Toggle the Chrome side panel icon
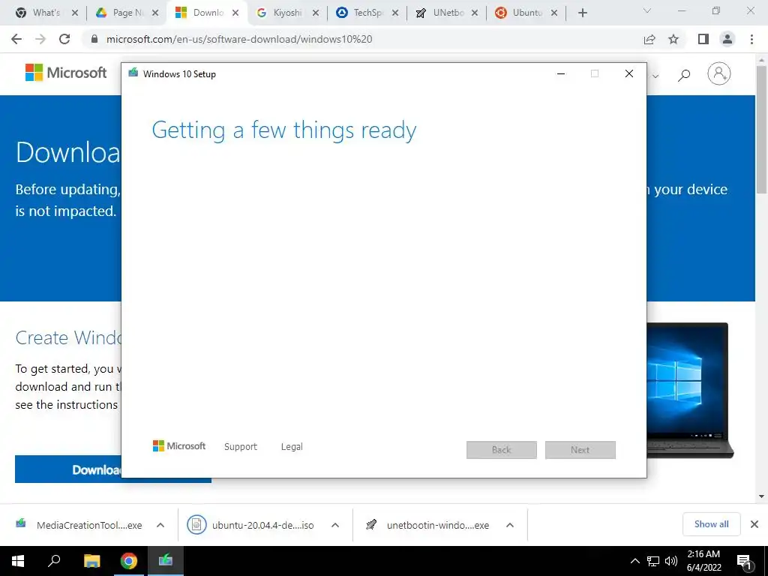The image size is (768, 576). click(x=703, y=39)
